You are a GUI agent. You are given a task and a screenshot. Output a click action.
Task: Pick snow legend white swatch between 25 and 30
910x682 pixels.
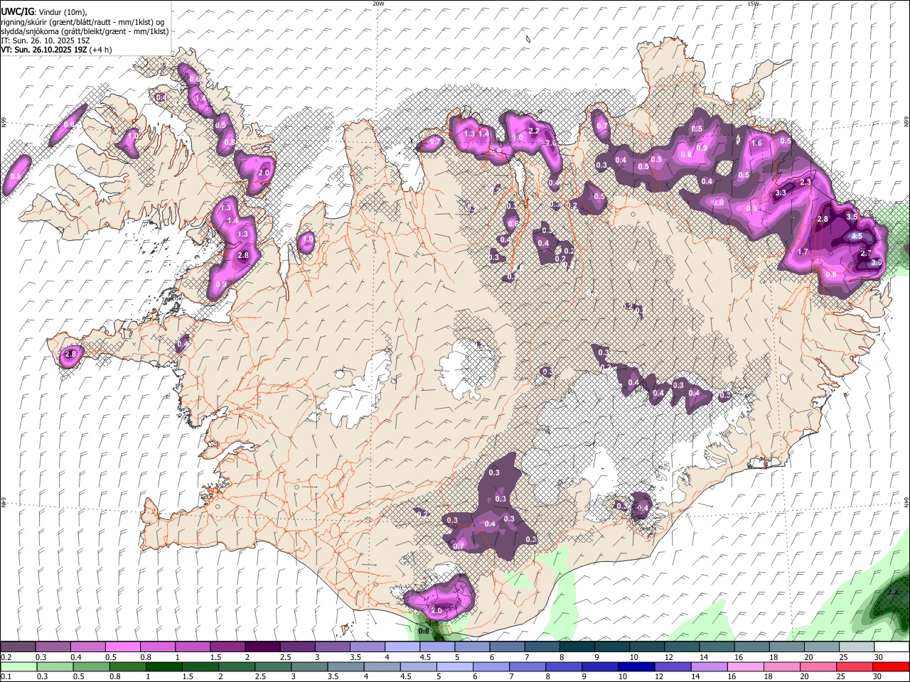pyautogui.click(x=857, y=647)
